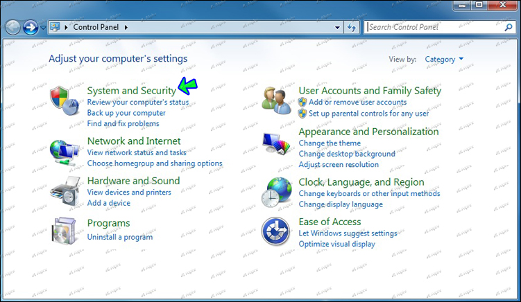Open System and Security heading link

(x=132, y=91)
